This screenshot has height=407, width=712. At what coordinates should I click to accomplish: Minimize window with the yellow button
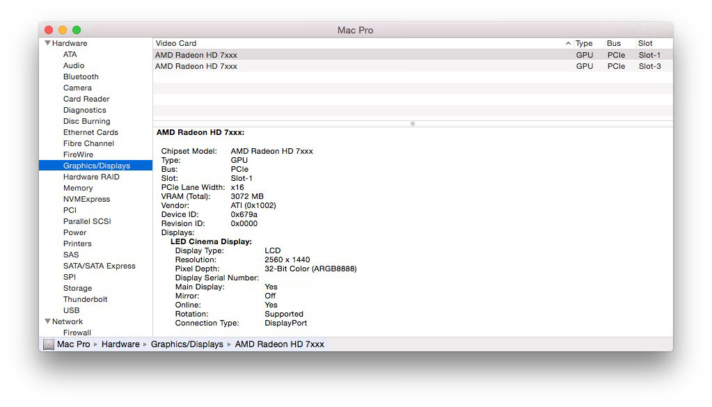pyautogui.click(x=63, y=30)
